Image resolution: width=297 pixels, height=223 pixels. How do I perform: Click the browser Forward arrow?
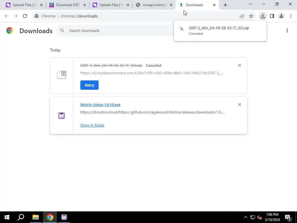click(x=16, y=16)
